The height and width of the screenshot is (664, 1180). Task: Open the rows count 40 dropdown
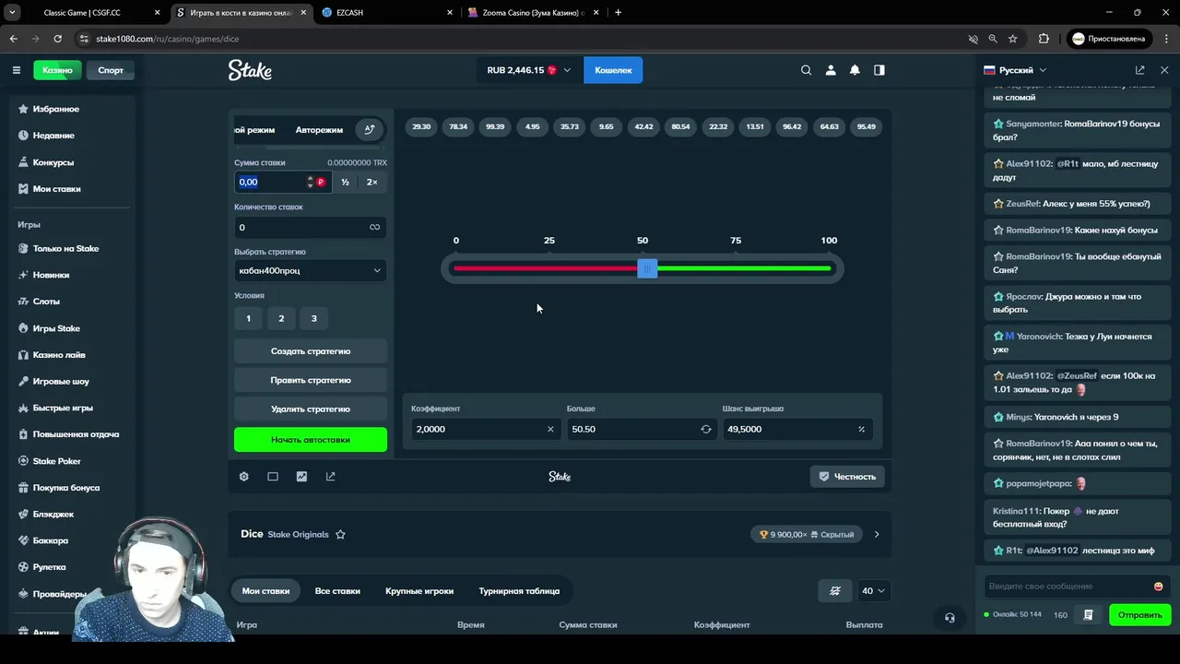click(x=873, y=591)
